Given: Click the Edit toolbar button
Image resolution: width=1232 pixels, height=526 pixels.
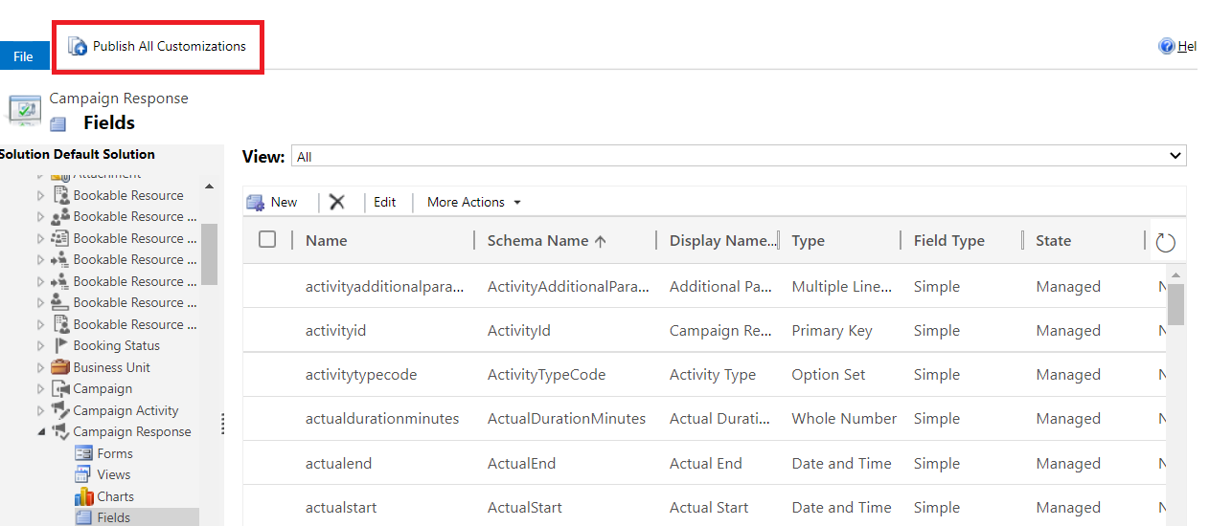Looking at the screenshot, I should [x=384, y=202].
